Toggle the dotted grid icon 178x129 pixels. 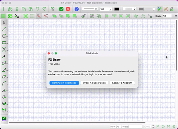32,16
